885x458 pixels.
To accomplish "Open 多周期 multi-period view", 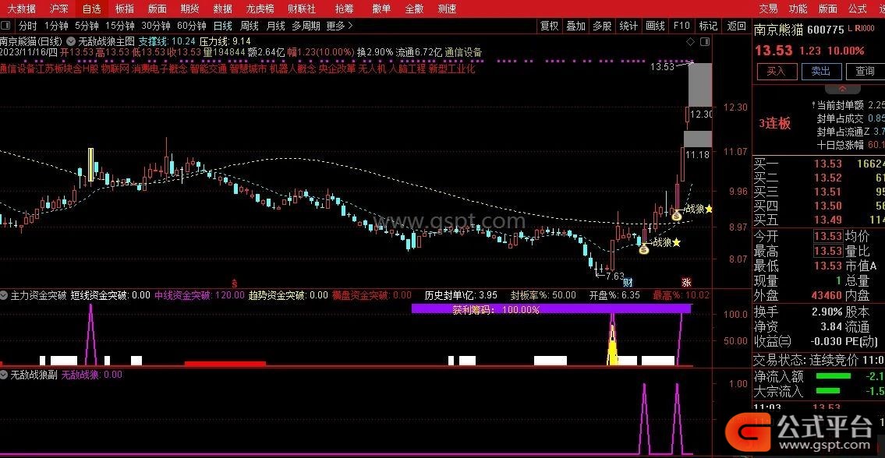I will coord(306,26).
